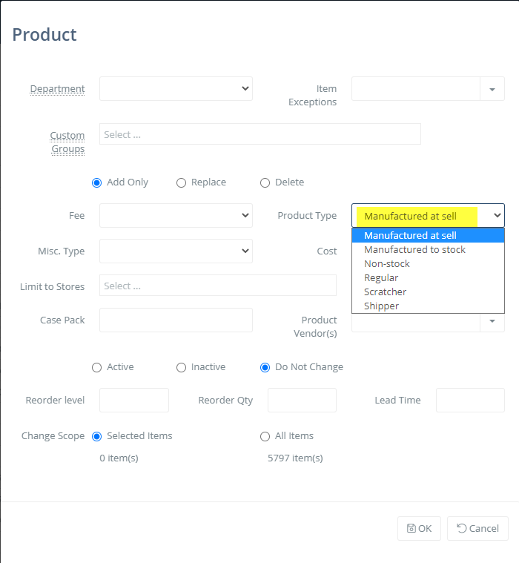The image size is (519, 563).
Task: Click the Limit to Stores select field
Action: pyautogui.click(x=218, y=286)
